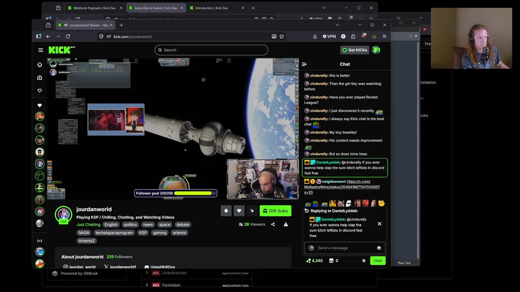This screenshot has width=520, height=292.
Task: Open the emoji picker in chat input
Action: [x=379, y=248]
